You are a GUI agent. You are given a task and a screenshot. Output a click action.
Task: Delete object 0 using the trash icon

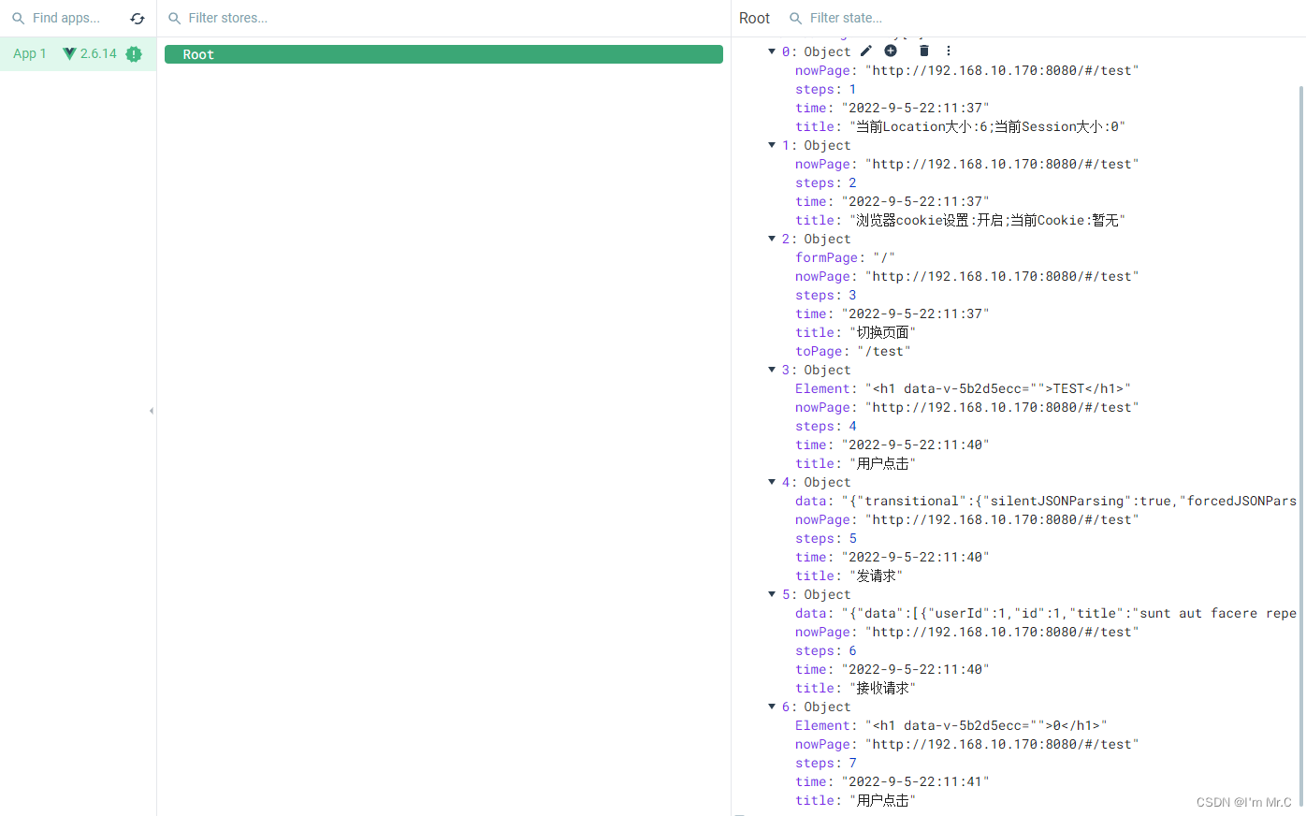coord(924,51)
